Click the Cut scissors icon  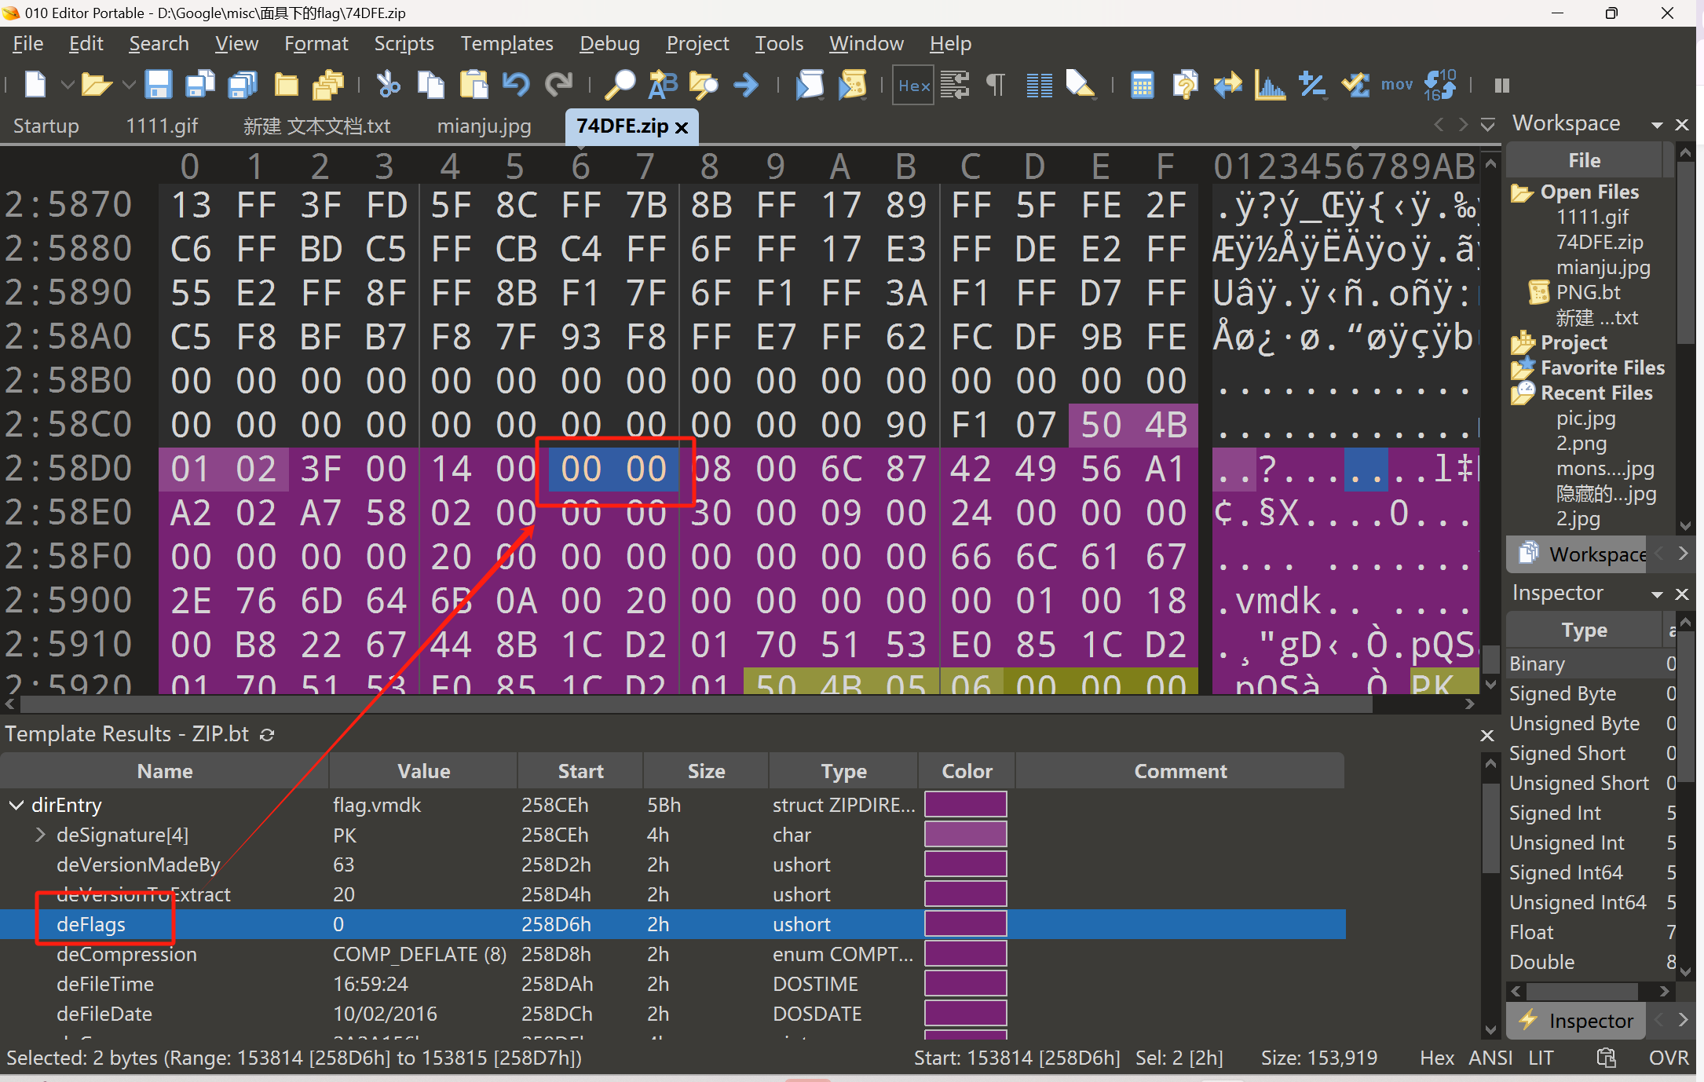click(x=388, y=85)
